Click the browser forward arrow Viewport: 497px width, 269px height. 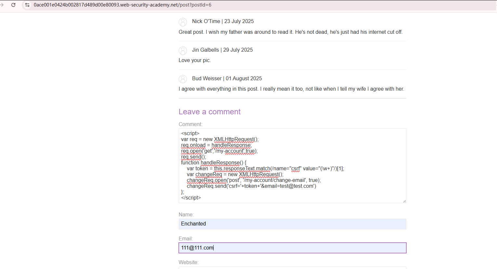point(2,5)
